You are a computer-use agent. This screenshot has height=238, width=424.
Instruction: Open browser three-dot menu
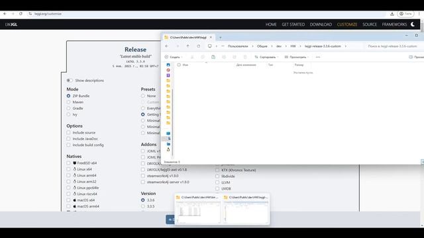(419, 13)
